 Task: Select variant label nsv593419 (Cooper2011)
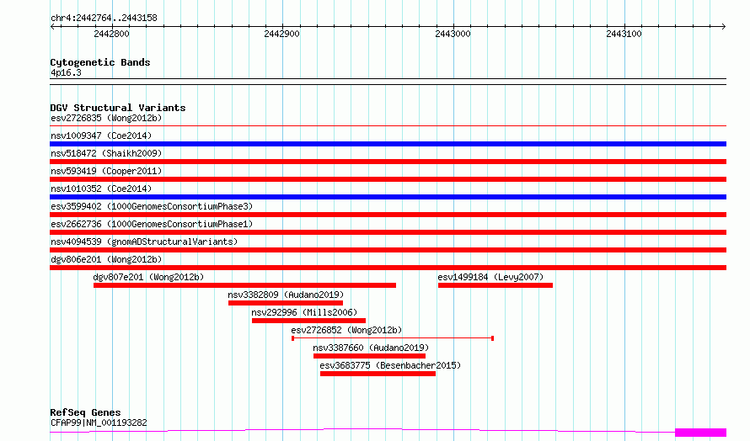(106, 171)
